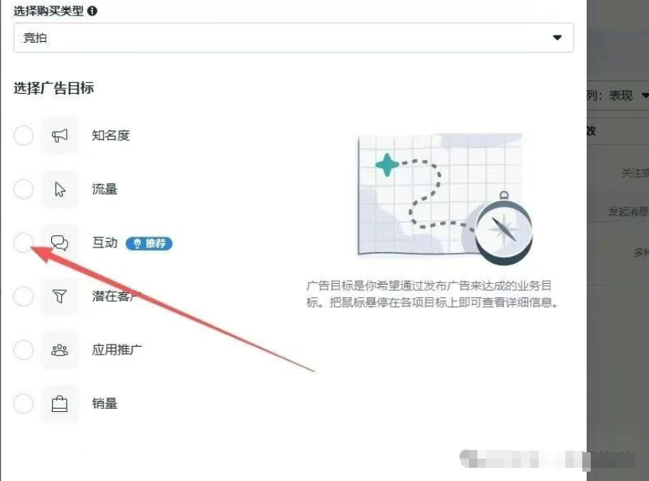Click the megaphone icon for 知名度

tap(60, 135)
